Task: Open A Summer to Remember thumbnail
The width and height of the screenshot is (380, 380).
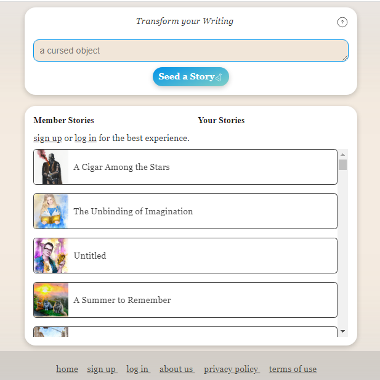Action: [51, 300]
